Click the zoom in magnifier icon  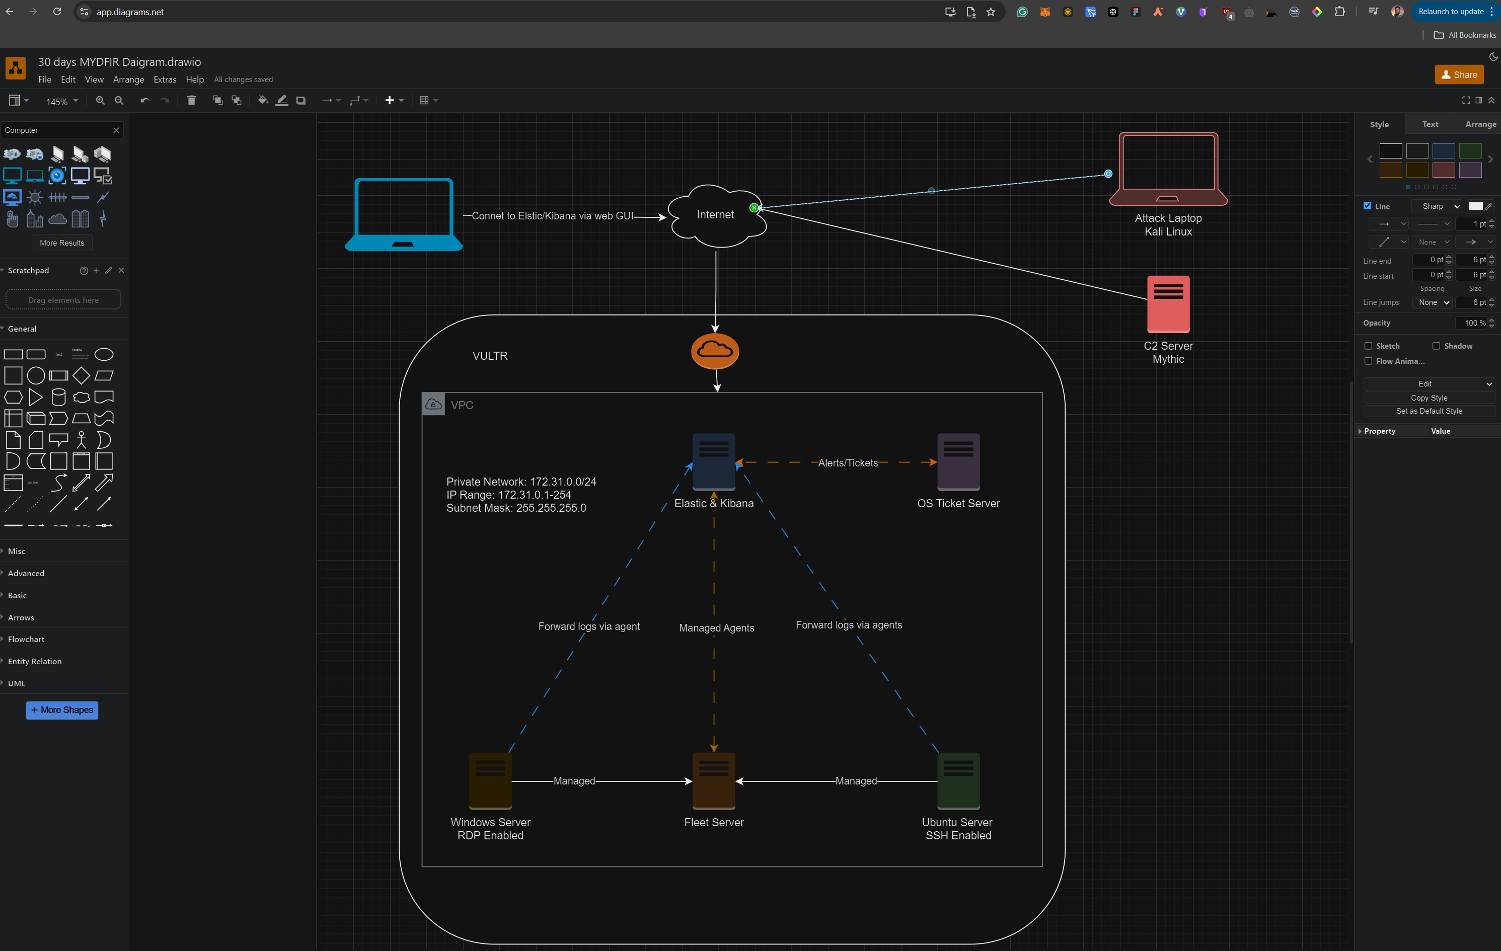100,100
